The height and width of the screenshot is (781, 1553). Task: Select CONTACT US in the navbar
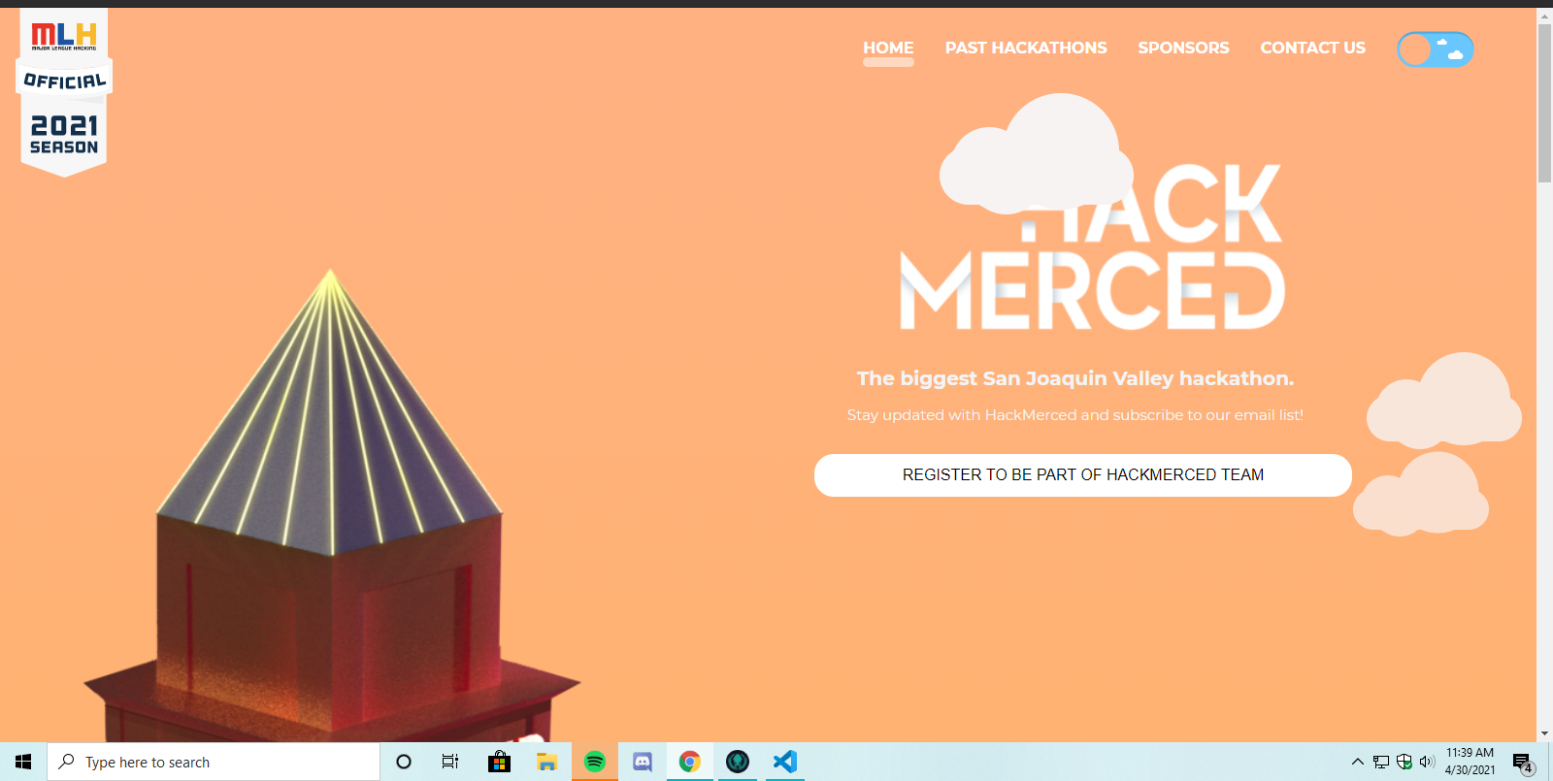click(x=1312, y=48)
